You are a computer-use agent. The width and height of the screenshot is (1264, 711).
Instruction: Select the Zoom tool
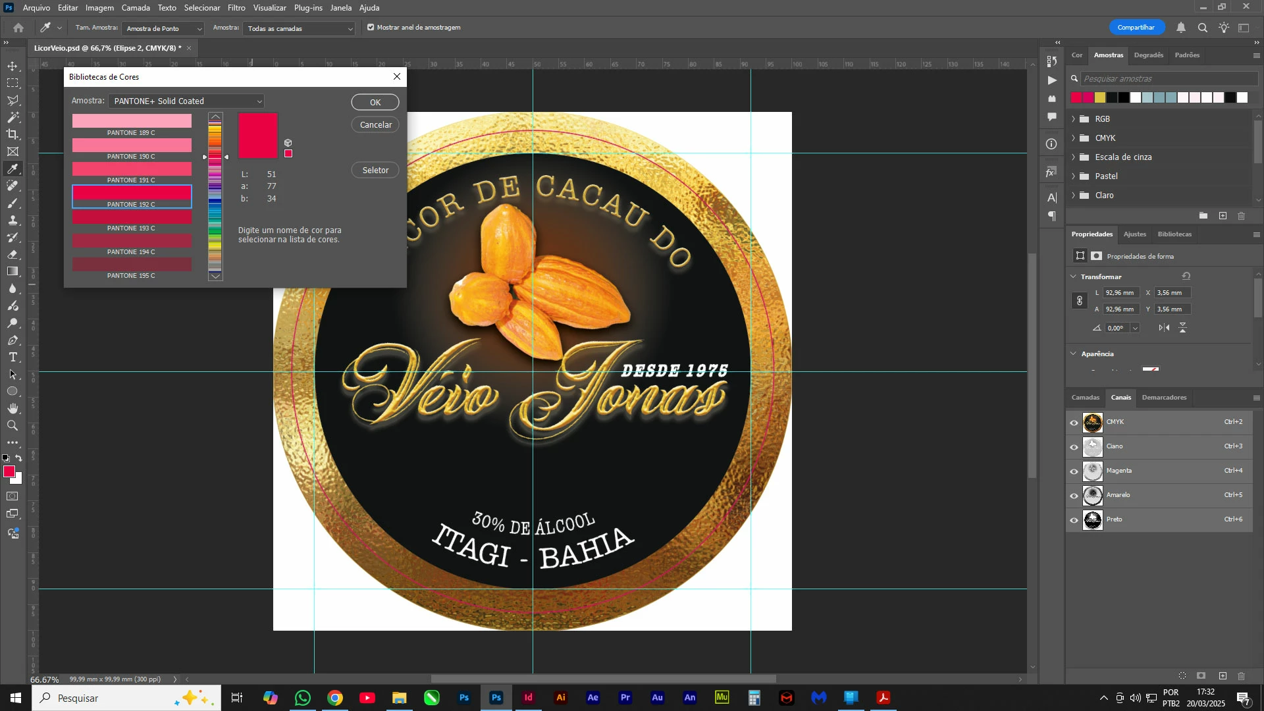coord(13,425)
